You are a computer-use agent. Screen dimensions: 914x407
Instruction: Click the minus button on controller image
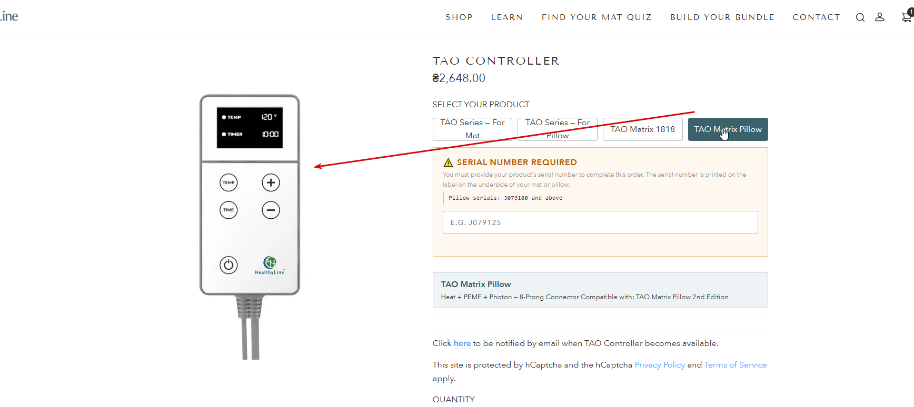[271, 210]
